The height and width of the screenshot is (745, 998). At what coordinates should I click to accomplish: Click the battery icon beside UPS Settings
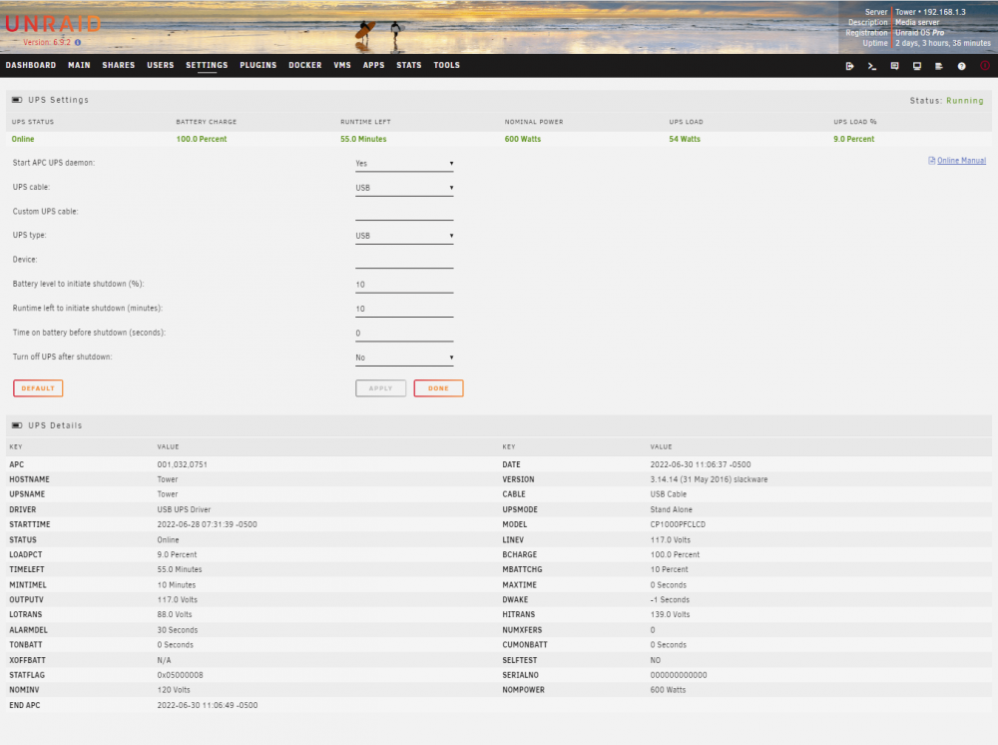pyautogui.click(x=17, y=100)
